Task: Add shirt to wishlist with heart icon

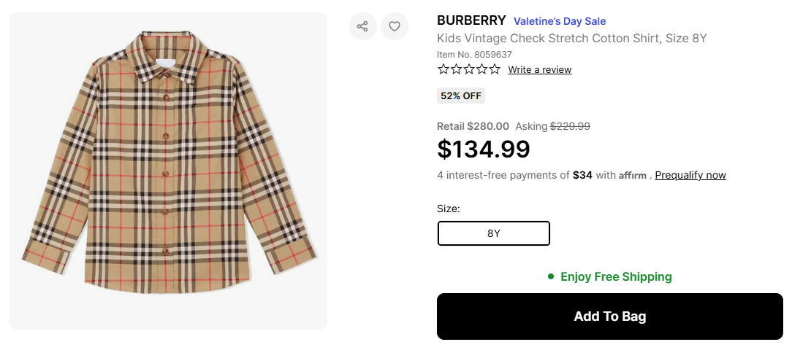Action: coord(395,27)
